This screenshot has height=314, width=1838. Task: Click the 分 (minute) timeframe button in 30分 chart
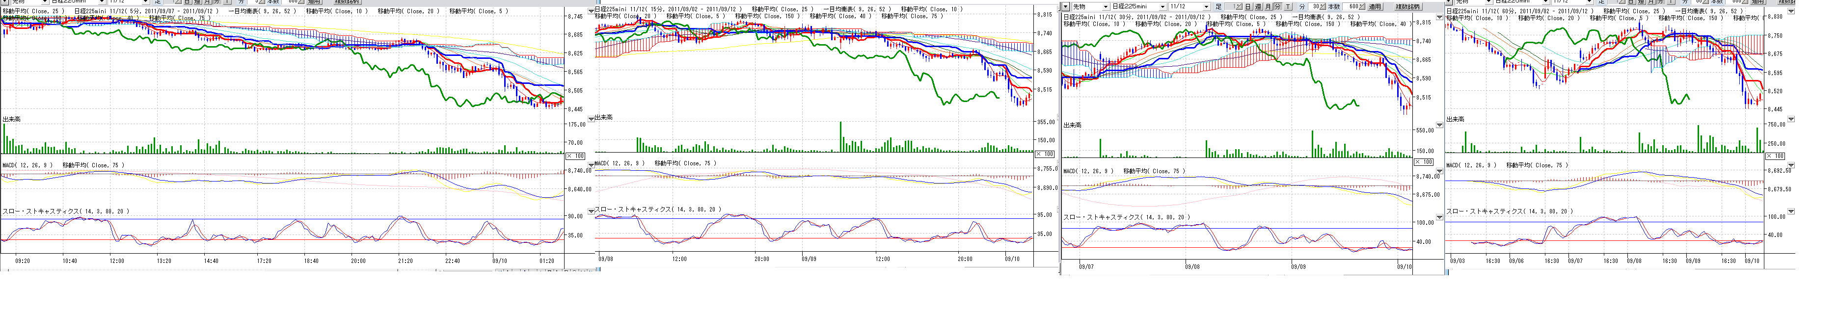[x=1277, y=6]
